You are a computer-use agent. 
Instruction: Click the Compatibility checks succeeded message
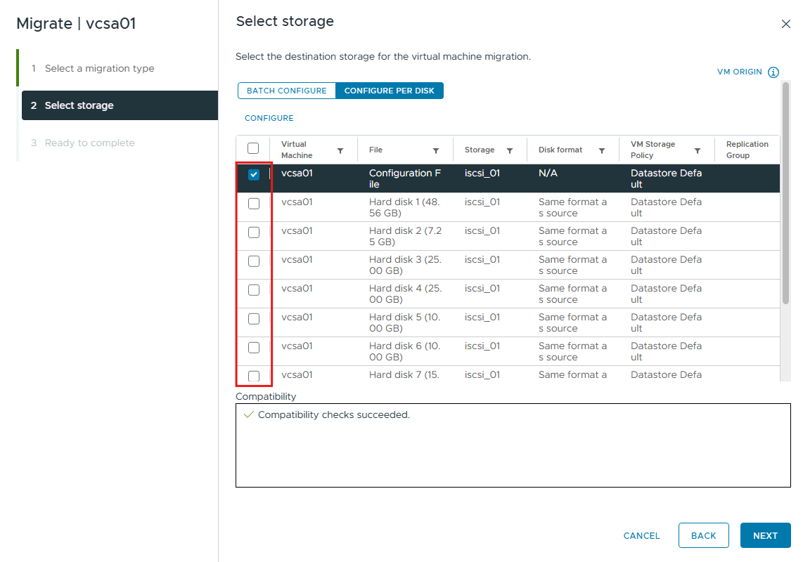334,414
